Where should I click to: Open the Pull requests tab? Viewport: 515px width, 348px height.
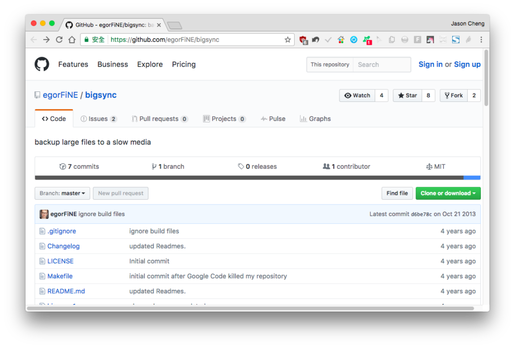(159, 119)
